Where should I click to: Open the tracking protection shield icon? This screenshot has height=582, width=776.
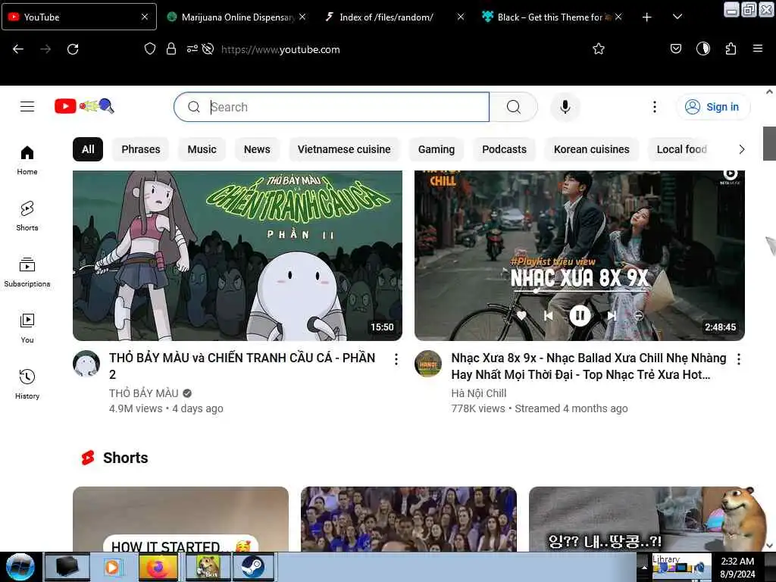(150, 48)
